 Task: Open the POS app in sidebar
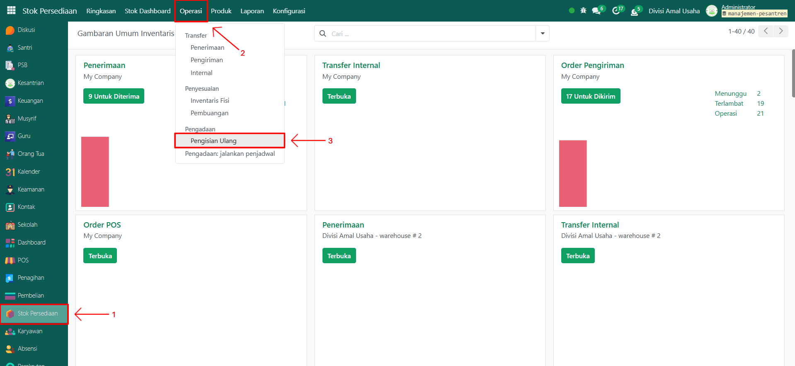point(23,260)
